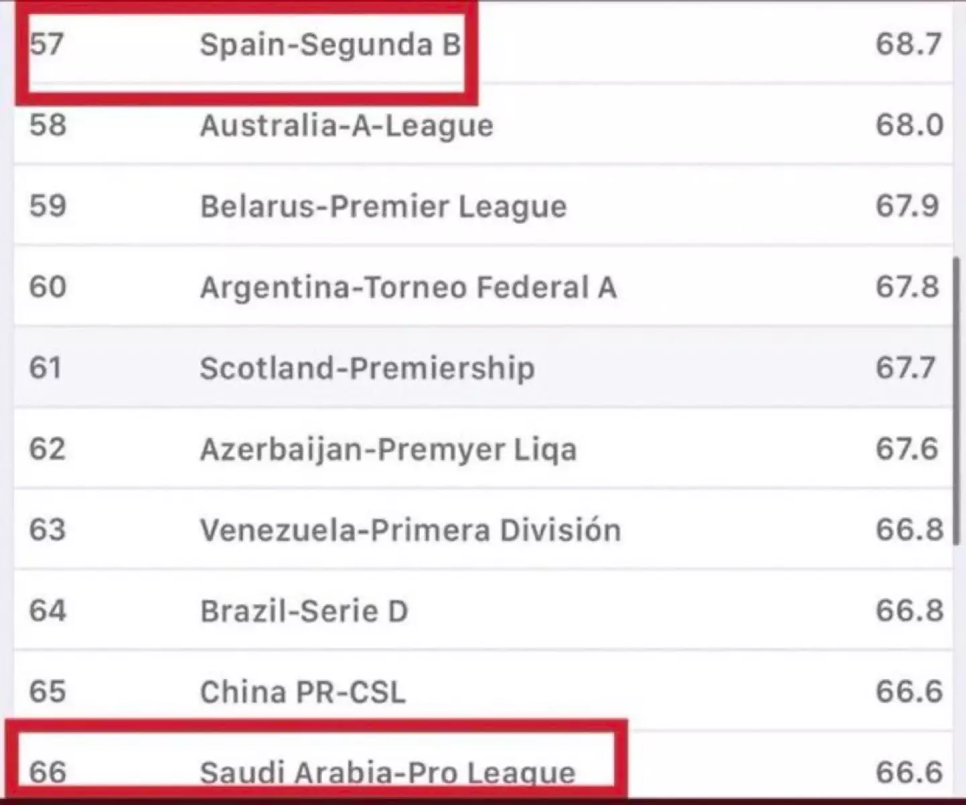Image resolution: width=966 pixels, height=805 pixels.
Task: Click the Brazil-Serie D league name
Action: pos(304,612)
